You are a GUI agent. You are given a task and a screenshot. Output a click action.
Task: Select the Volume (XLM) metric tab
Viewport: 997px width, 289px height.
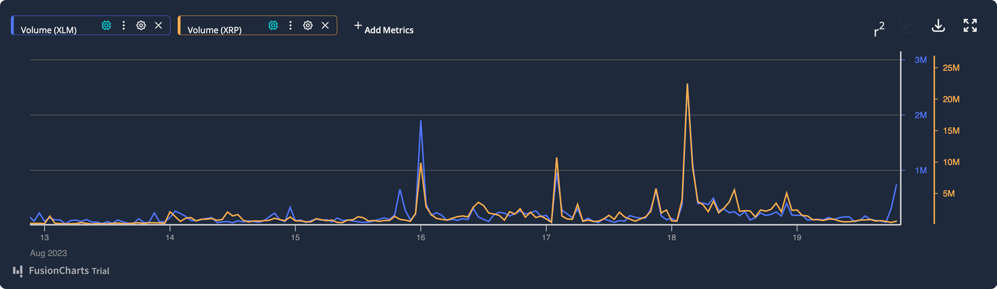pyautogui.click(x=49, y=29)
